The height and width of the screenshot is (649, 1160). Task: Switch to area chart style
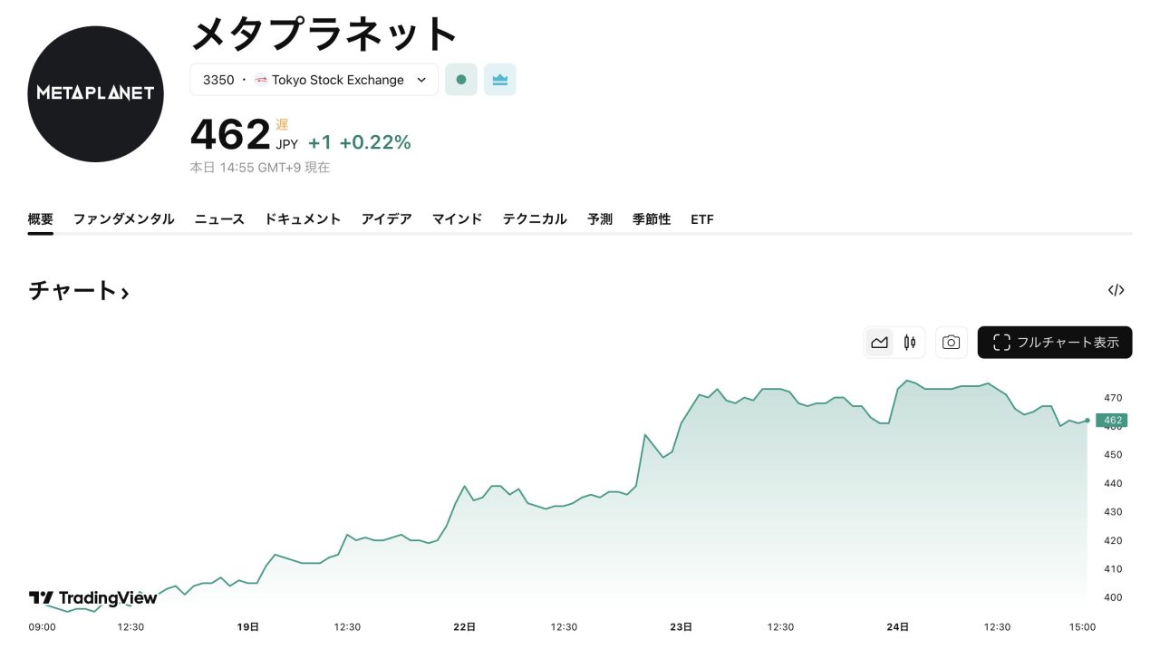(x=879, y=343)
